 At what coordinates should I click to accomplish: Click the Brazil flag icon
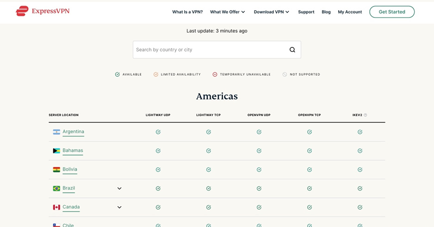click(x=56, y=188)
